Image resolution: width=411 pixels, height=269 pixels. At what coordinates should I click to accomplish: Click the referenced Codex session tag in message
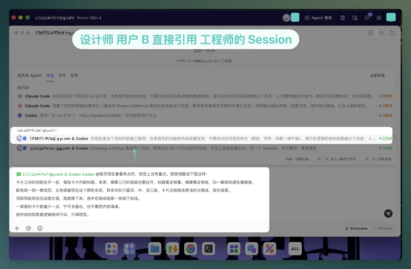pyautogui.click(x=55, y=174)
